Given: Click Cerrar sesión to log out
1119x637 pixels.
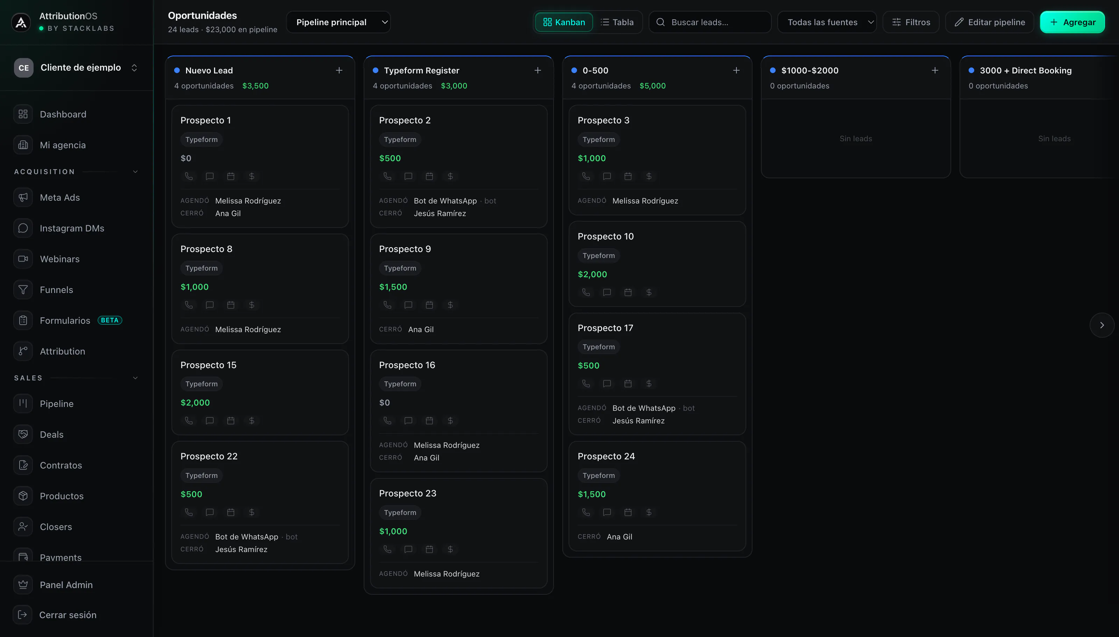Looking at the screenshot, I should click(x=77, y=615).
